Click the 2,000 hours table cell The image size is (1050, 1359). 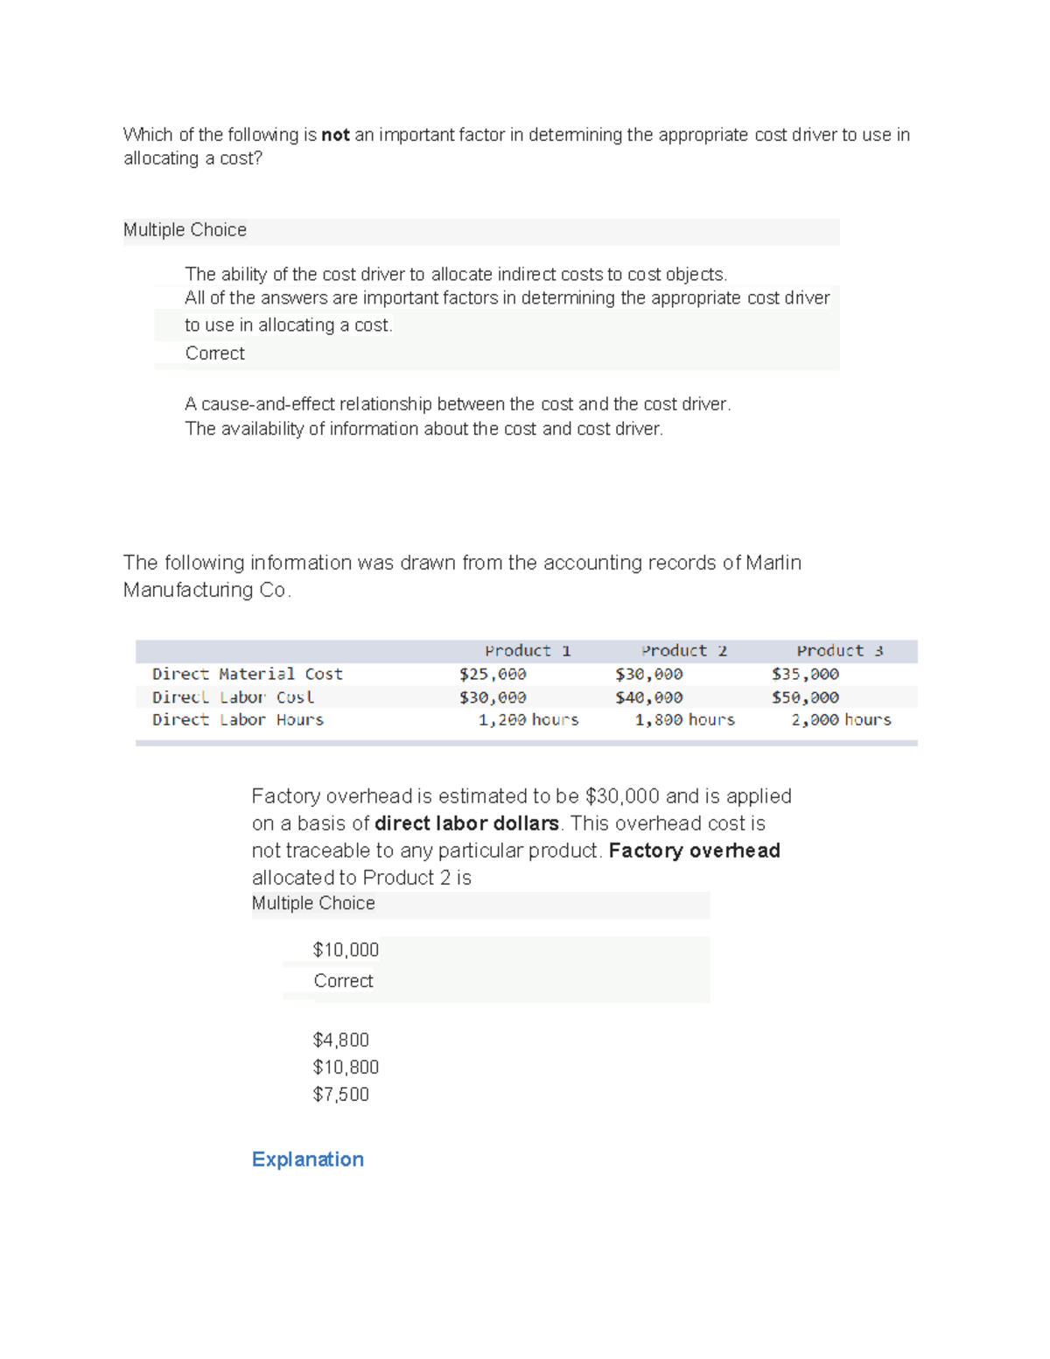(841, 719)
